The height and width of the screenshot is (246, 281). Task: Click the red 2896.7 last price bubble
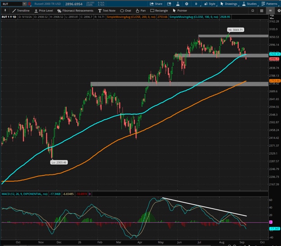pyautogui.click(x=274, y=59)
